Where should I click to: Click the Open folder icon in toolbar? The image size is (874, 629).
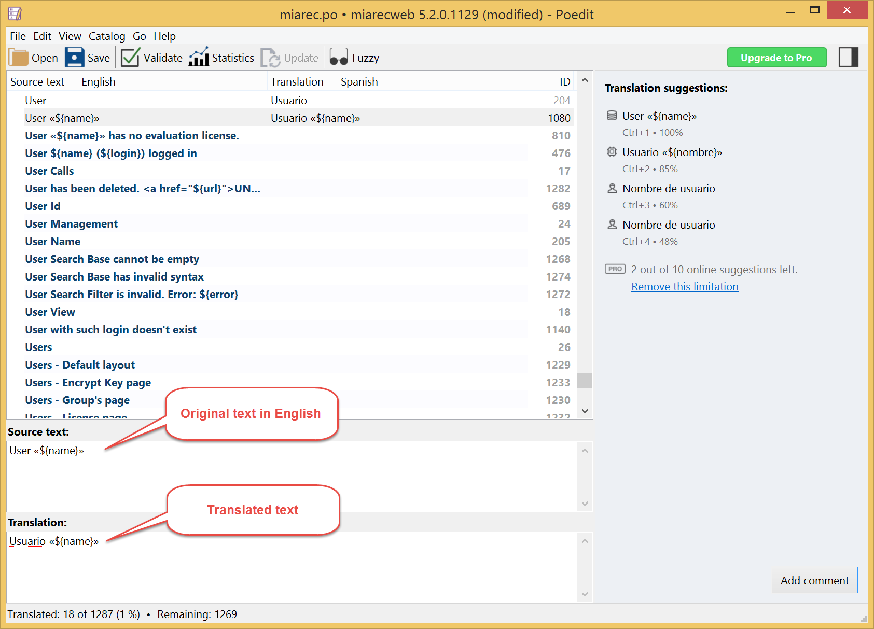(x=18, y=58)
